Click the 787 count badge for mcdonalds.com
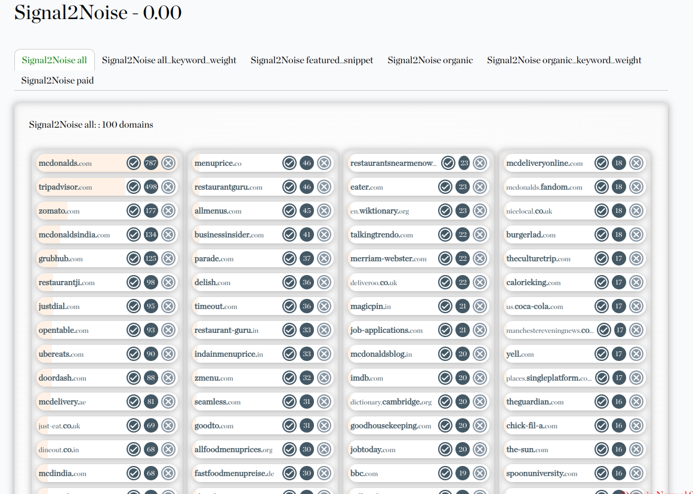The image size is (693, 494). coord(150,163)
